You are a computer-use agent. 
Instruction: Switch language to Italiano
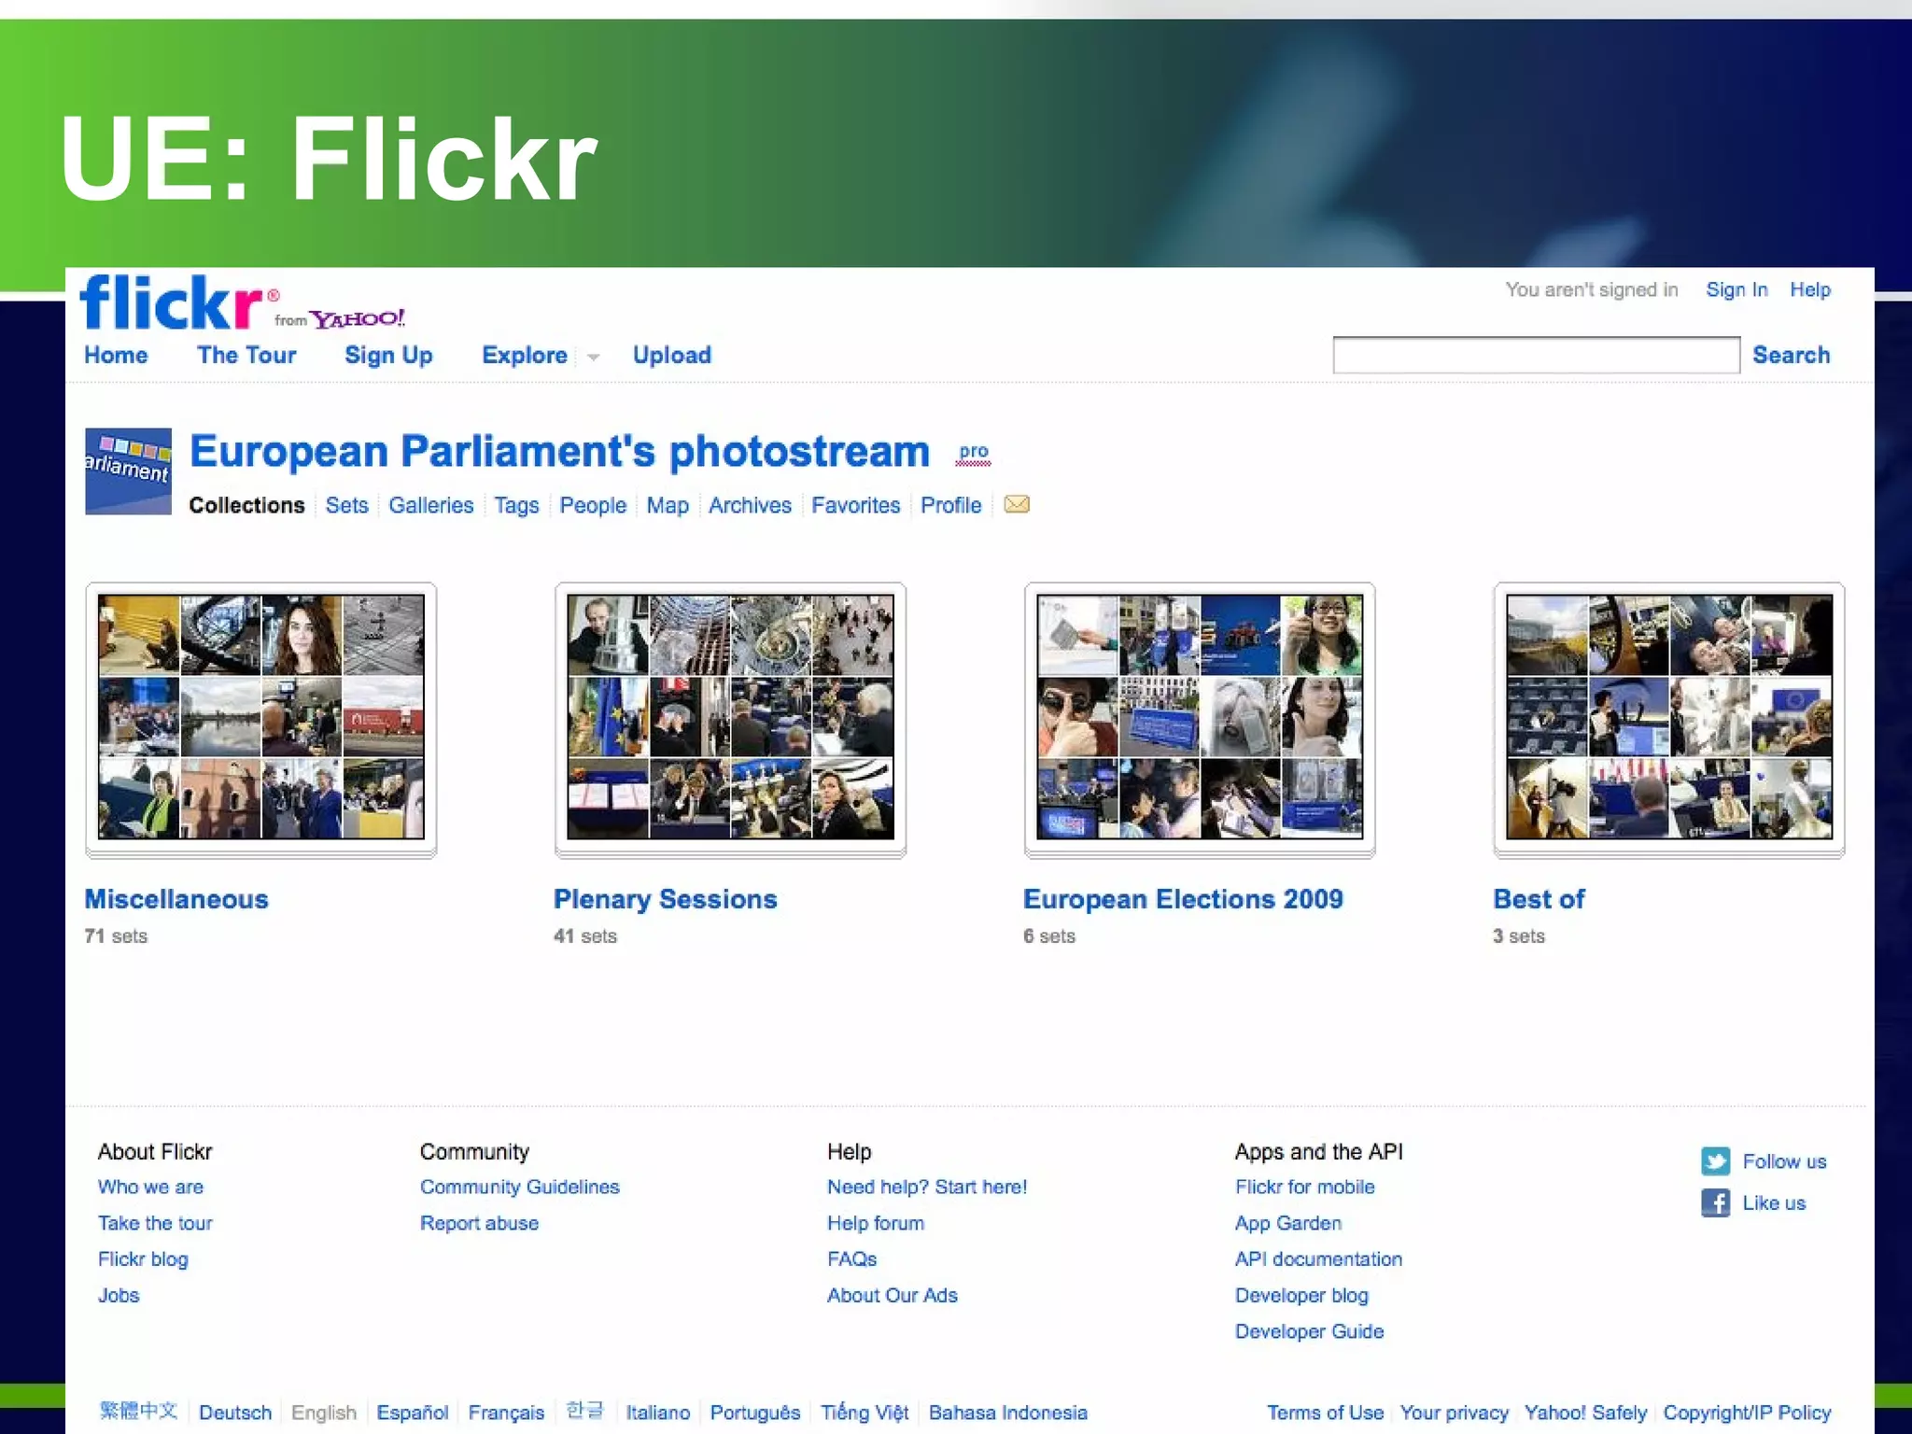pyautogui.click(x=658, y=1413)
